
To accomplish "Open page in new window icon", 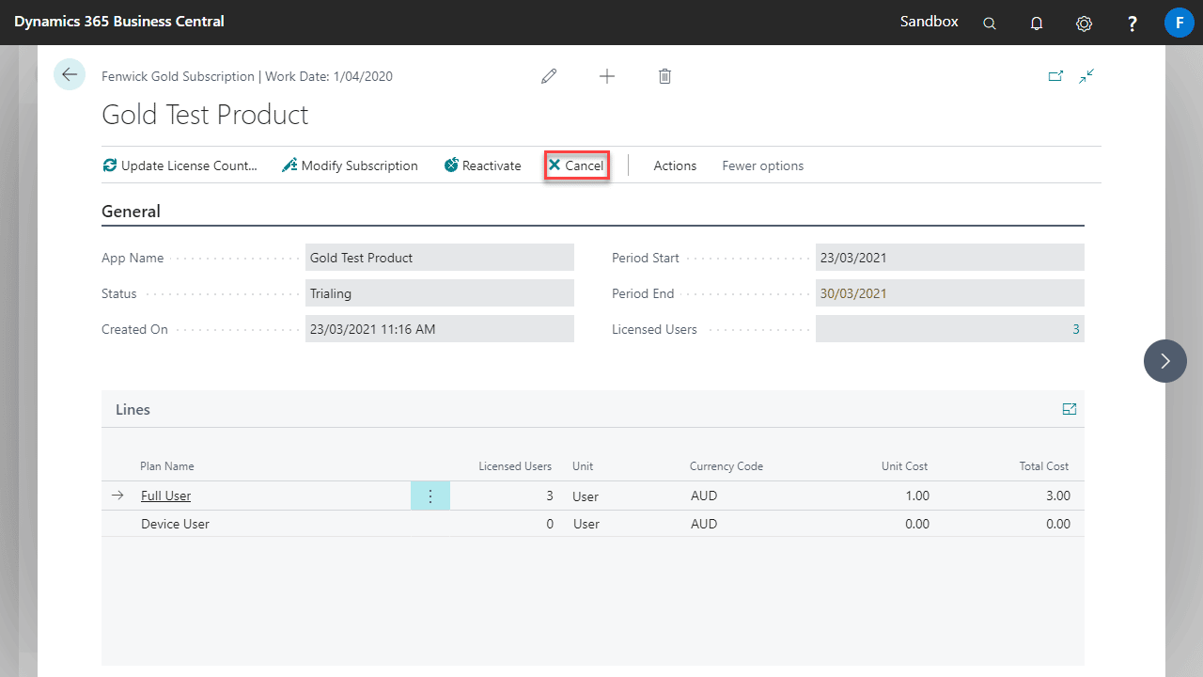I will pyautogui.click(x=1055, y=76).
